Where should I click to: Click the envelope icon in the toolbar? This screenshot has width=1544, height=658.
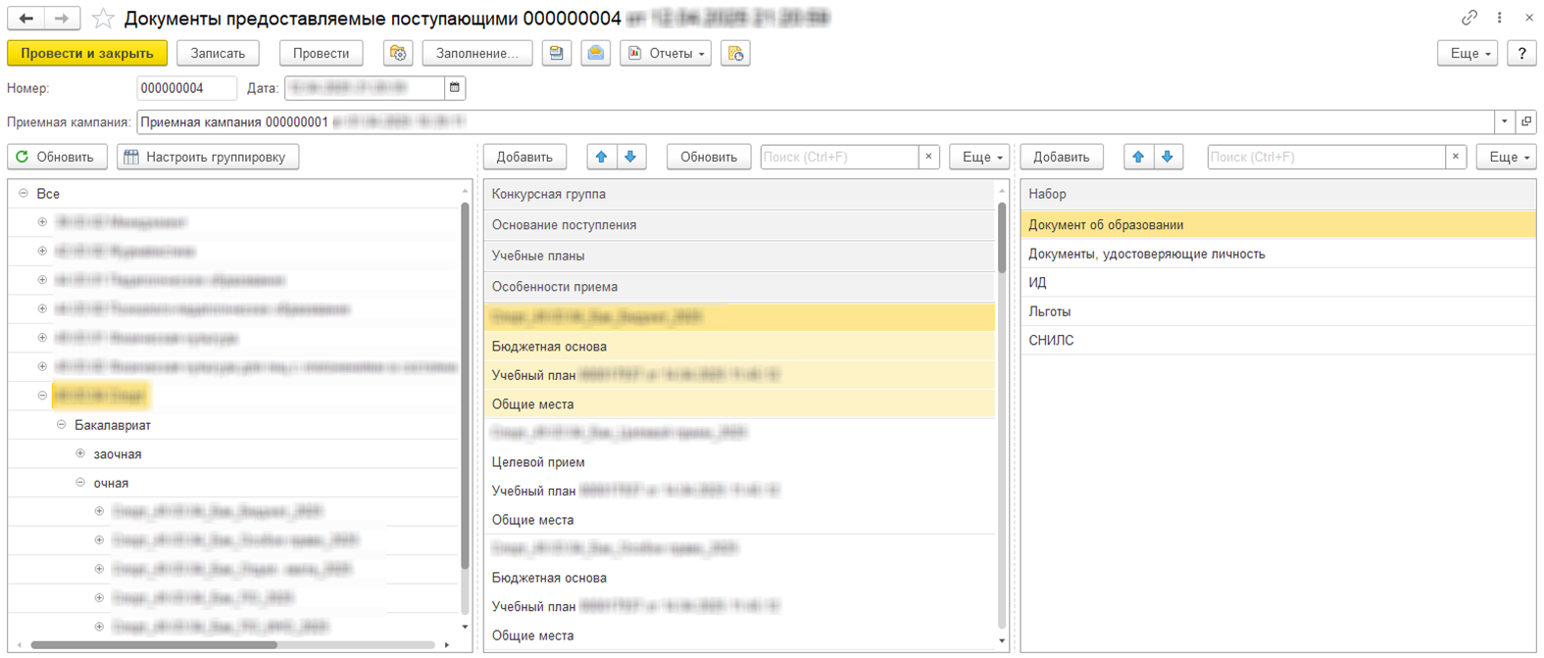pyautogui.click(x=595, y=53)
